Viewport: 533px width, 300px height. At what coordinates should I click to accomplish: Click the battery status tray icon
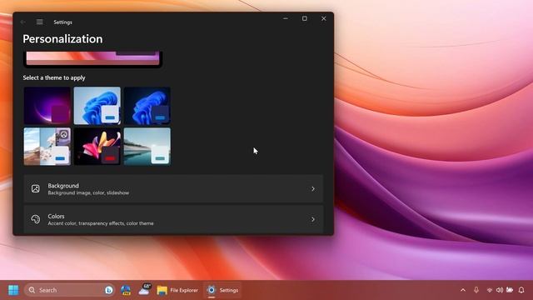(x=510, y=290)
